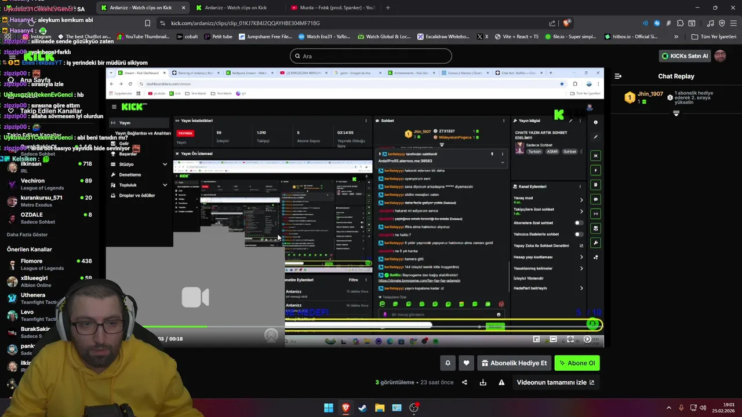This screenshot has width=742, height=417.
Task: Expand the bookmarks bar overflow chevron
Action: [x=676, y=36]
